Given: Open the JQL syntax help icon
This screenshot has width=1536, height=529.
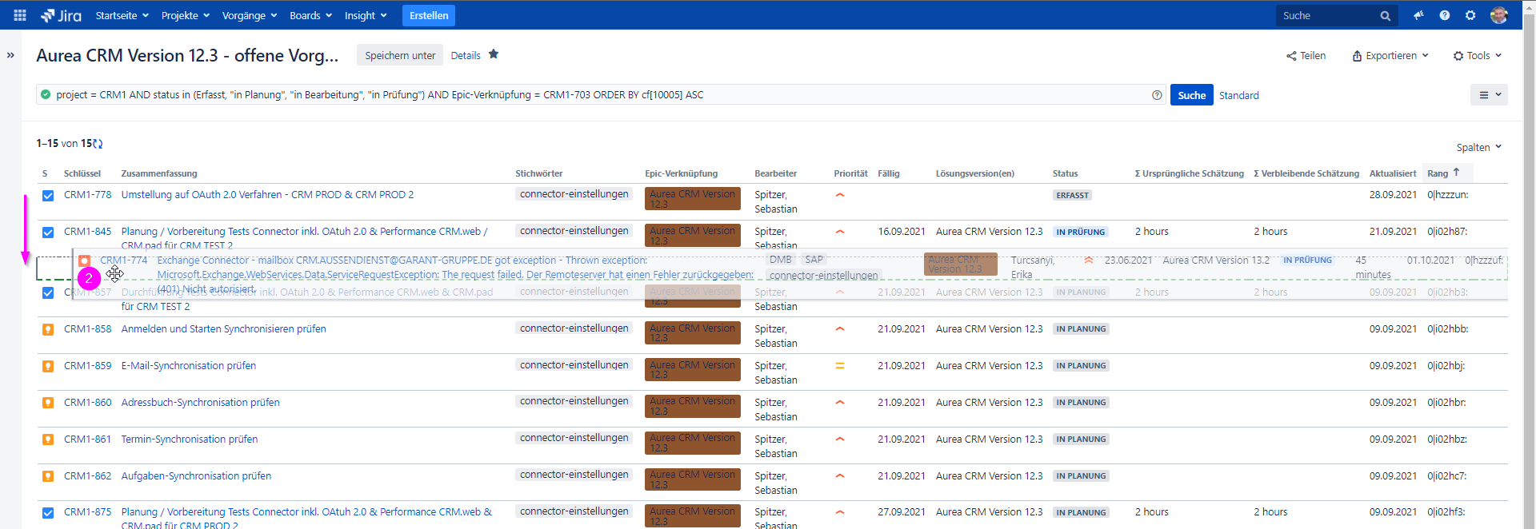Looking at the screenshot, I should tap(1157, 95).
